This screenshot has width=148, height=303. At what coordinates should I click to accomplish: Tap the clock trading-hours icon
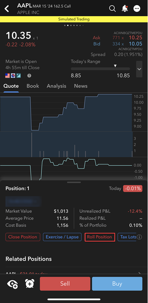(13, 76)
